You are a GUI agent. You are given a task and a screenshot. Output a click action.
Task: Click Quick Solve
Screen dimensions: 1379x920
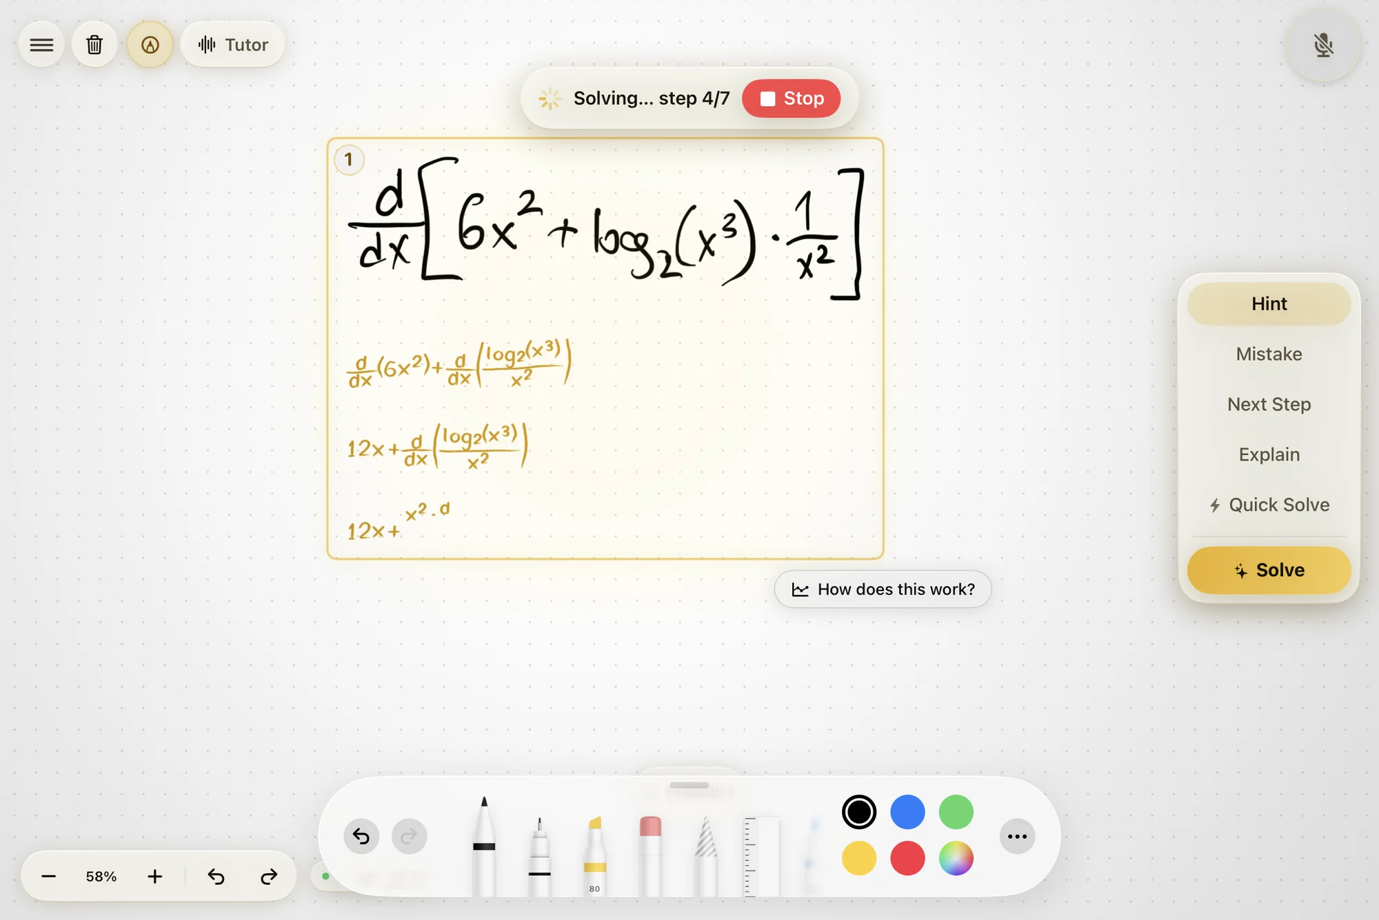point(1269,505)
